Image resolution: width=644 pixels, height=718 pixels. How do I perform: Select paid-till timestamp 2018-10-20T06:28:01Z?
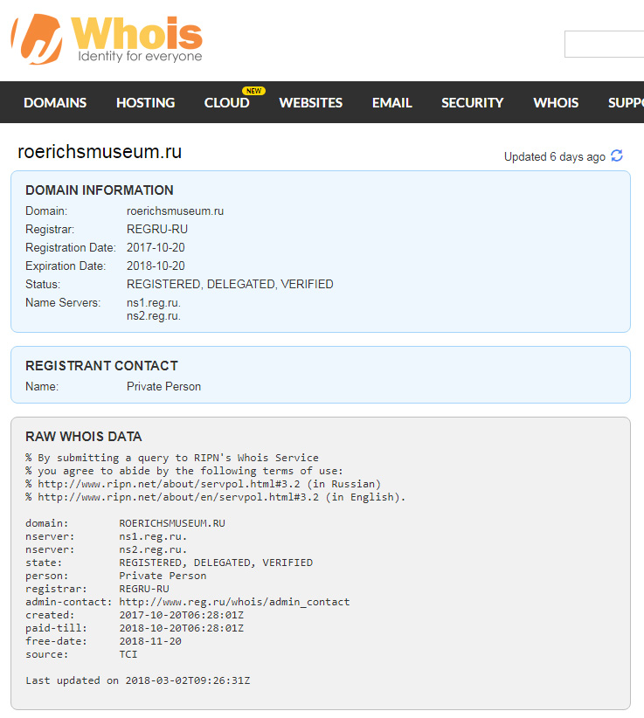point(182,628)
